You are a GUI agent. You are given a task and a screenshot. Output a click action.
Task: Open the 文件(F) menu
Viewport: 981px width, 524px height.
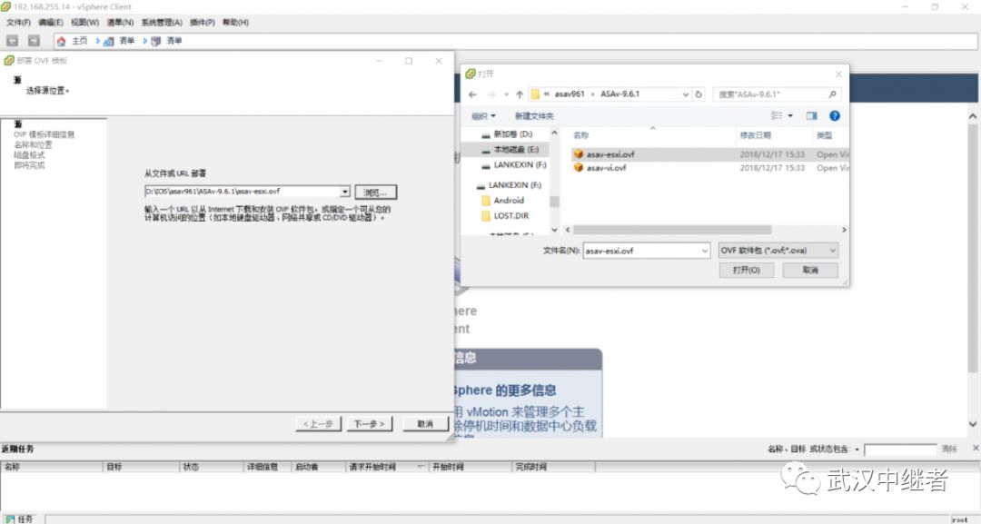tap(19, 23)
